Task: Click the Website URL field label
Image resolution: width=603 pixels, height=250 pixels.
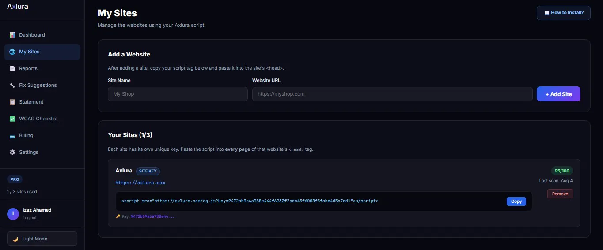Action: tap(266, 80)
